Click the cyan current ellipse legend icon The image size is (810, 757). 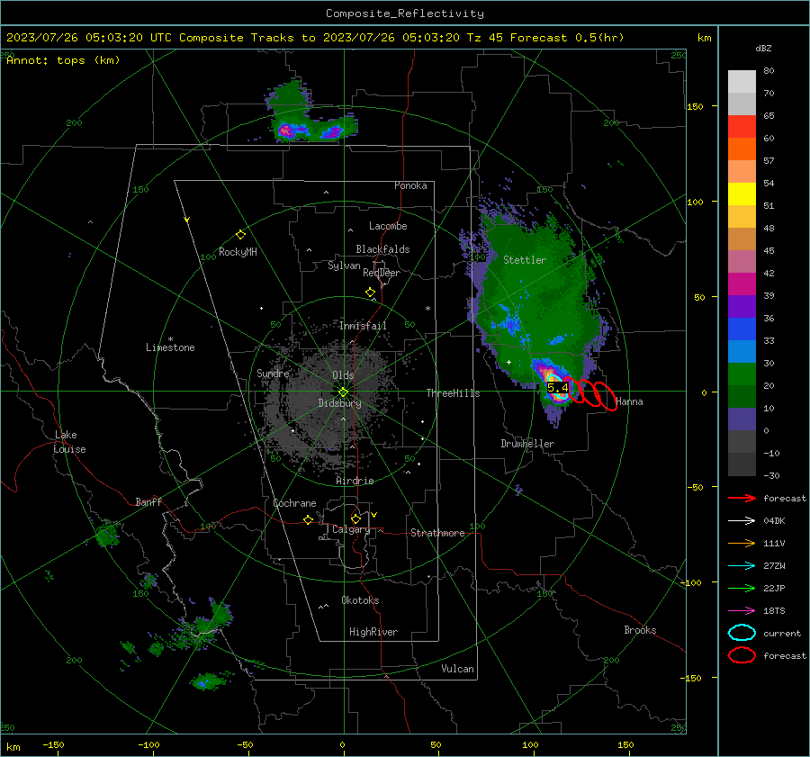(742, 633)
